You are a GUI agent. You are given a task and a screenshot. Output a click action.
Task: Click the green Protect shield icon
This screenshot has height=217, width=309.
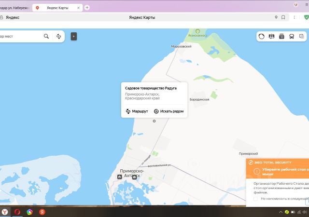click(x=307, y=17)
